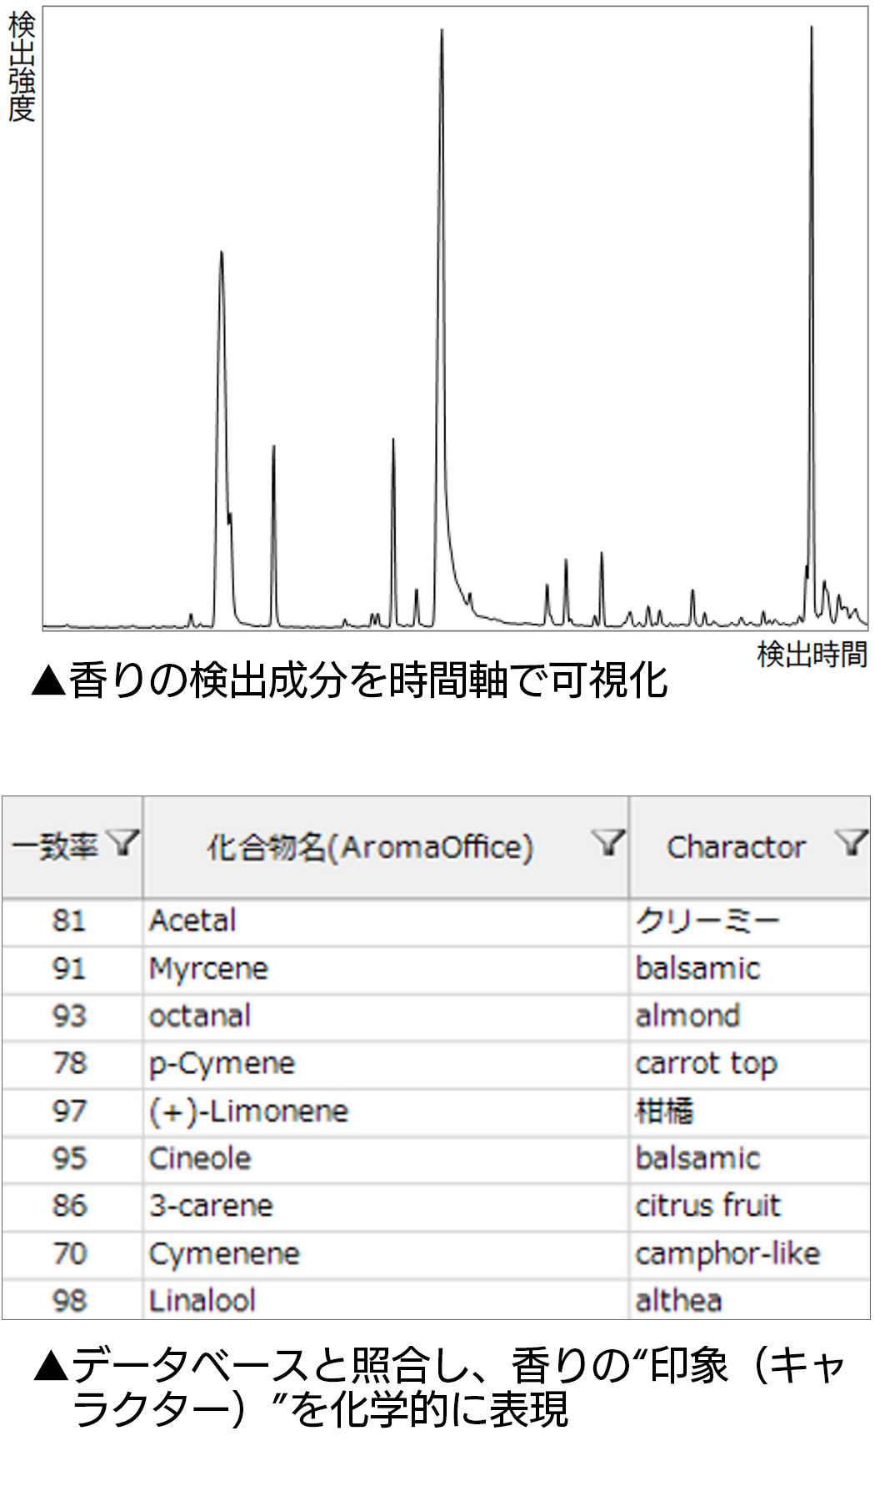
Task: Click the 化合物名(AromaOffice) column header
Action: pyautogui.click(x=370, y=847)
